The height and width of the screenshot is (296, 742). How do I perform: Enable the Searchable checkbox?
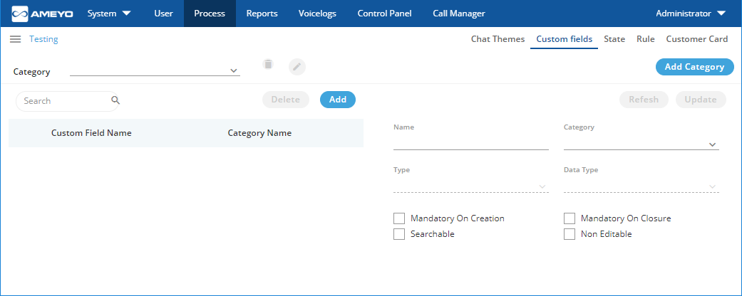pos(399,234)
